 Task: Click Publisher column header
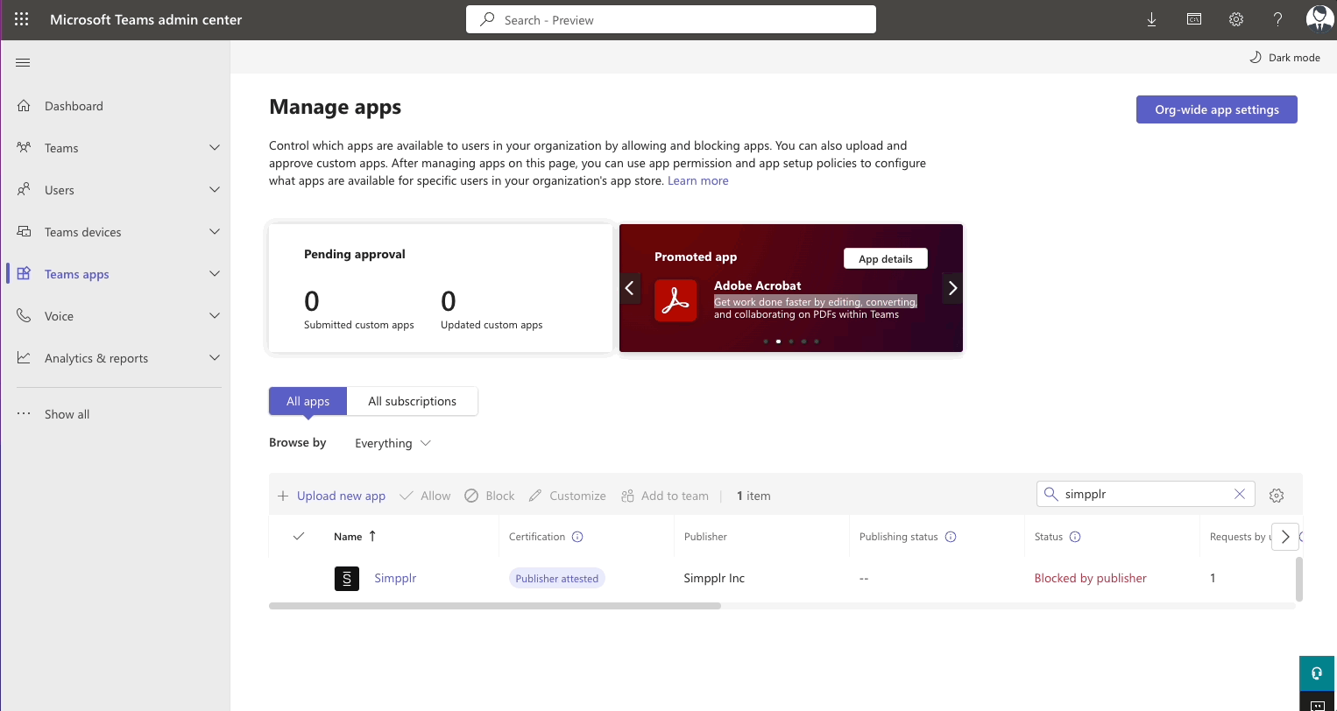[x=705, y=537]
